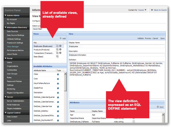Click the Available Attributes scrollbar thumb
Image resolution: width=171 pixels, height=127 pixels.
(x=65, y=83)
